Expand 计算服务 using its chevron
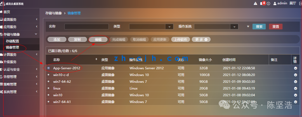This screenshot has height=117, width=302. click(37, 54)
